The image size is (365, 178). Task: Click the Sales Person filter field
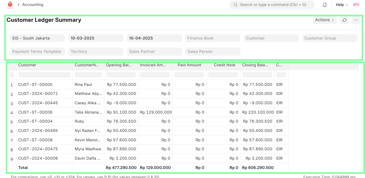(x=213, y=52)
